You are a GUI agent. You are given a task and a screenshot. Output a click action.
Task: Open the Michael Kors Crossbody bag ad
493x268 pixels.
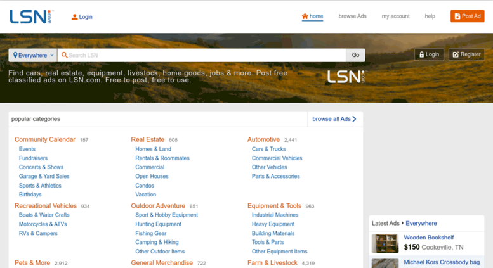[x=442, y=262]
